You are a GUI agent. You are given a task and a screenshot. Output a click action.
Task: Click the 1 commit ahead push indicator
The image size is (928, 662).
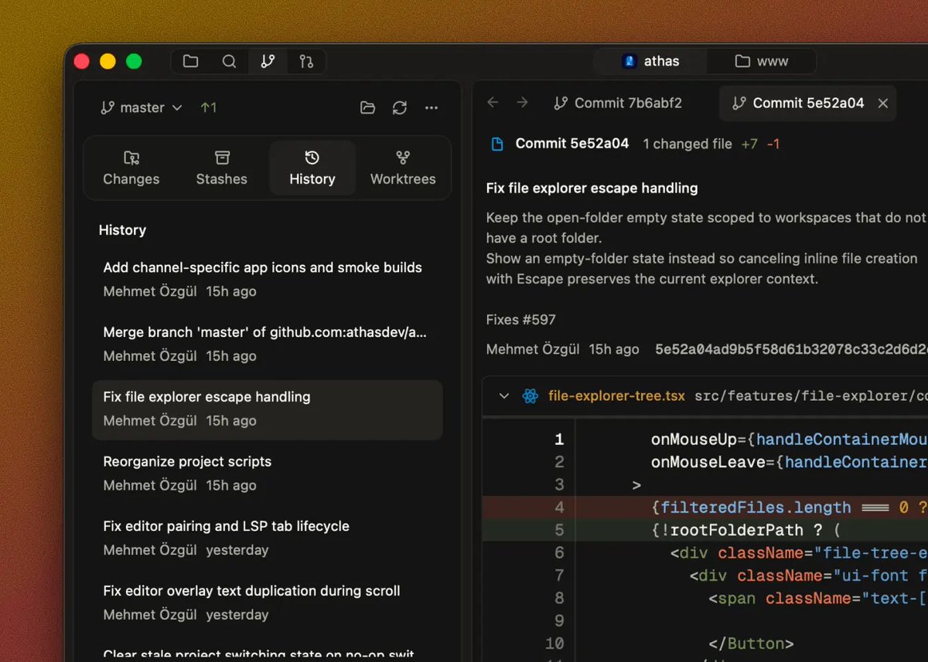pyautogui.click(x=208, y=107)
